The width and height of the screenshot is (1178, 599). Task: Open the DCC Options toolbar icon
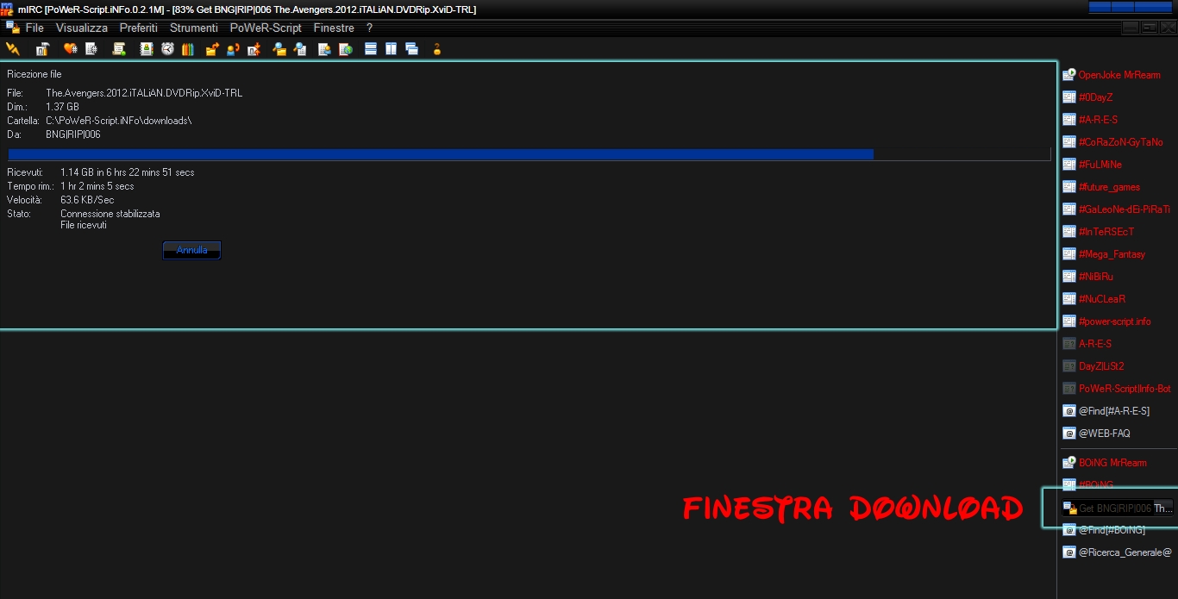[x=254, y=49]
